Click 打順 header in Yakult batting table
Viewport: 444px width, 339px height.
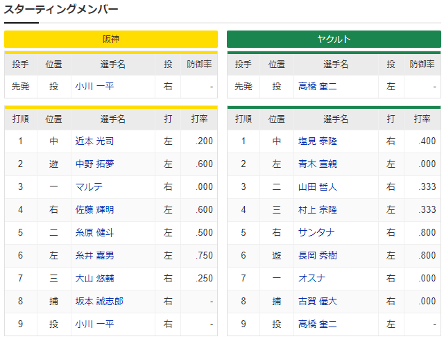pos(244,119)
